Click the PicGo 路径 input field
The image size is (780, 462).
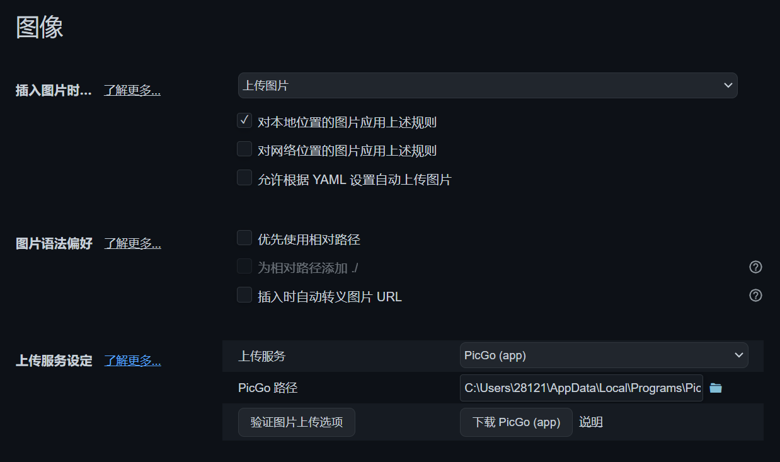[x=581, y=388]
